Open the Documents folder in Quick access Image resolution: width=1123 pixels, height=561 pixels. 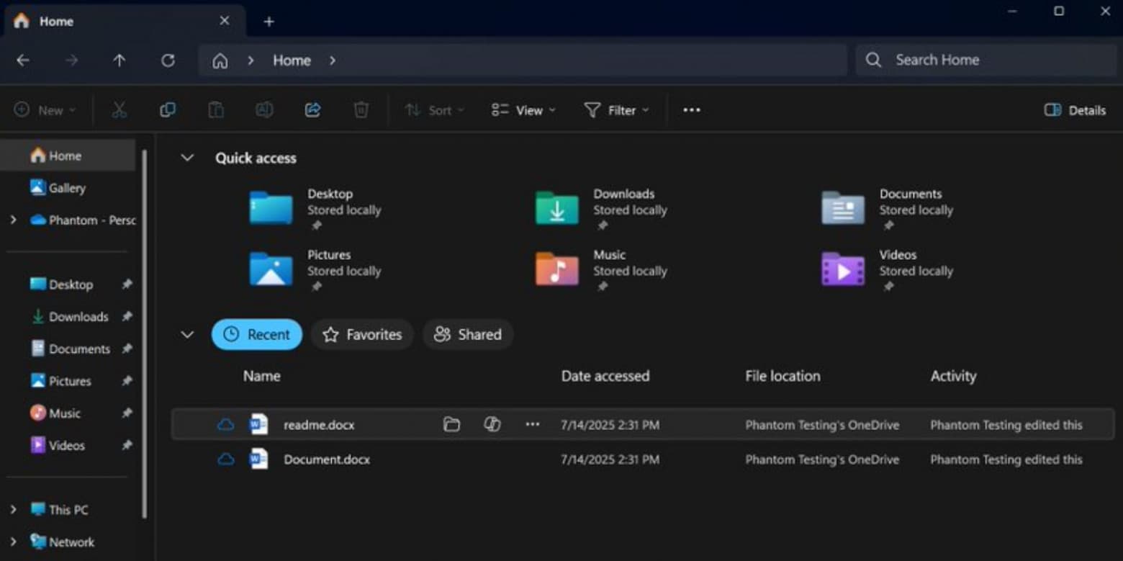(x=843, y=208)
